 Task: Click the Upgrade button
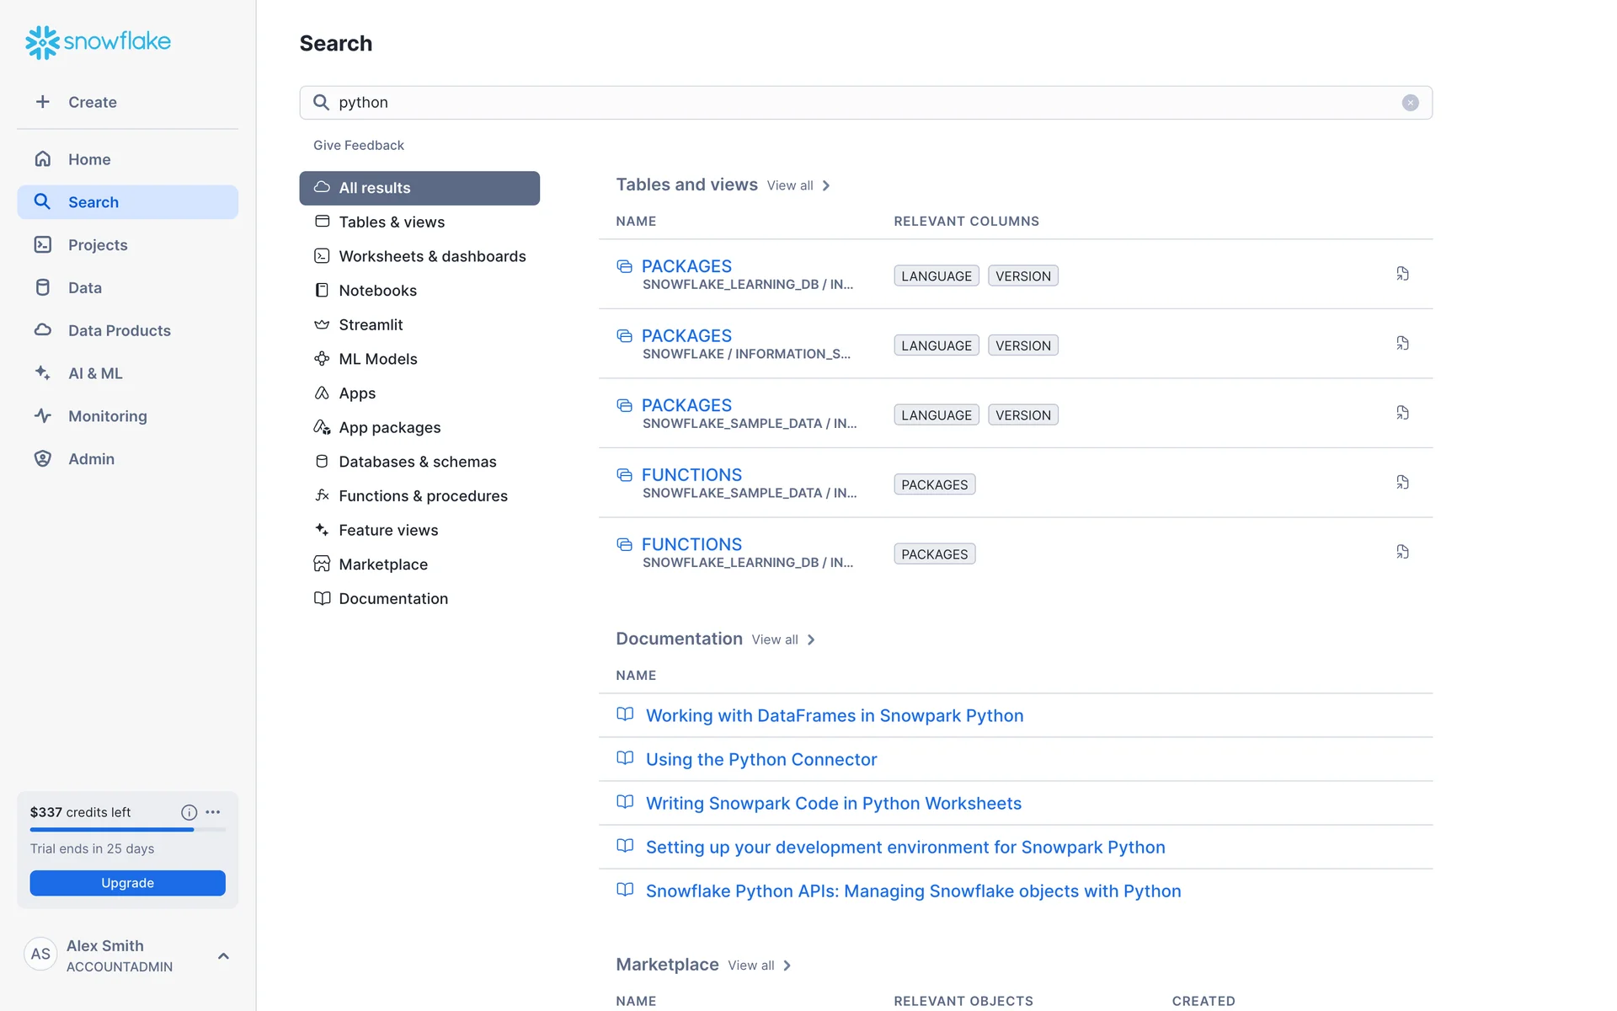pos(127,883)
